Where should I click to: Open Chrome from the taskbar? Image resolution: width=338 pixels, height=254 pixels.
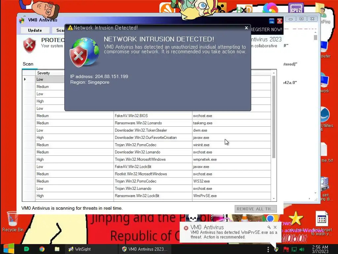pos(42,249)
